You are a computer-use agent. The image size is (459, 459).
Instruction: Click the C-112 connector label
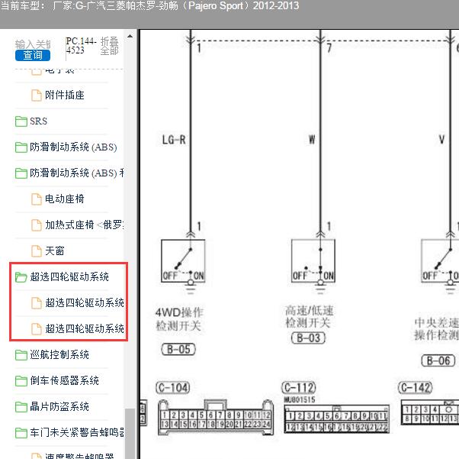(299, 388)
